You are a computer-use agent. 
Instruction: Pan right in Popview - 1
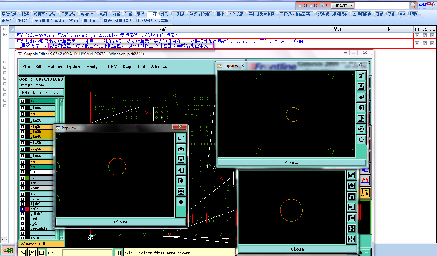[x=181, y=181]
